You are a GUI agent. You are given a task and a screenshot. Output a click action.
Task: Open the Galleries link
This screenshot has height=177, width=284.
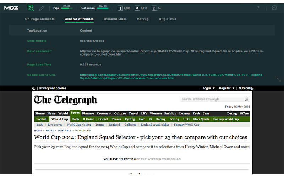tap(130, 125)
